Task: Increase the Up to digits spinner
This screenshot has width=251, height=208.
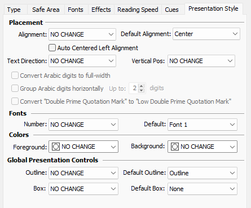Action: click(x=142, y=86)
